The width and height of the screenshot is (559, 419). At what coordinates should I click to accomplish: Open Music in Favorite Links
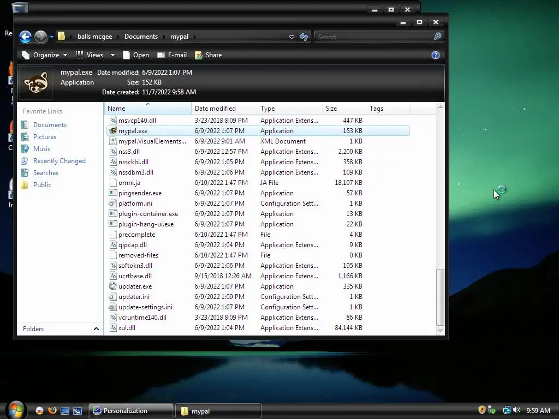pyautogui.click(x=41, y=148)
